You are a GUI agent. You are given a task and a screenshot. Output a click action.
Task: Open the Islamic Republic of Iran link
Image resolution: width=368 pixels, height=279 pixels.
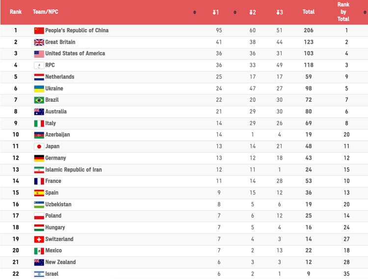pos(75,169)
